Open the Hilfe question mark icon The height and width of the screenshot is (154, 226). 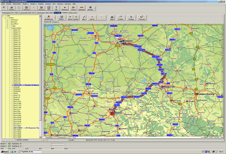(x=56, y=8)
